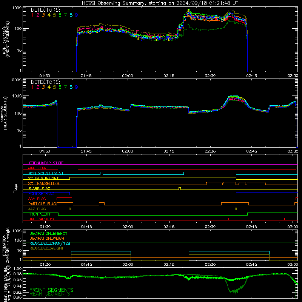
Task: Click the BAD_PACKETS flag label
Action: [41, 219]
